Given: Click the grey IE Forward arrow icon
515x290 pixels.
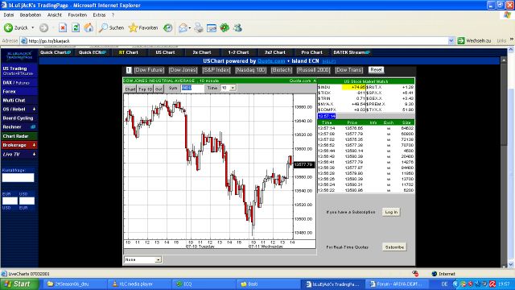Looking at the screenshot, I should point(43,28).
